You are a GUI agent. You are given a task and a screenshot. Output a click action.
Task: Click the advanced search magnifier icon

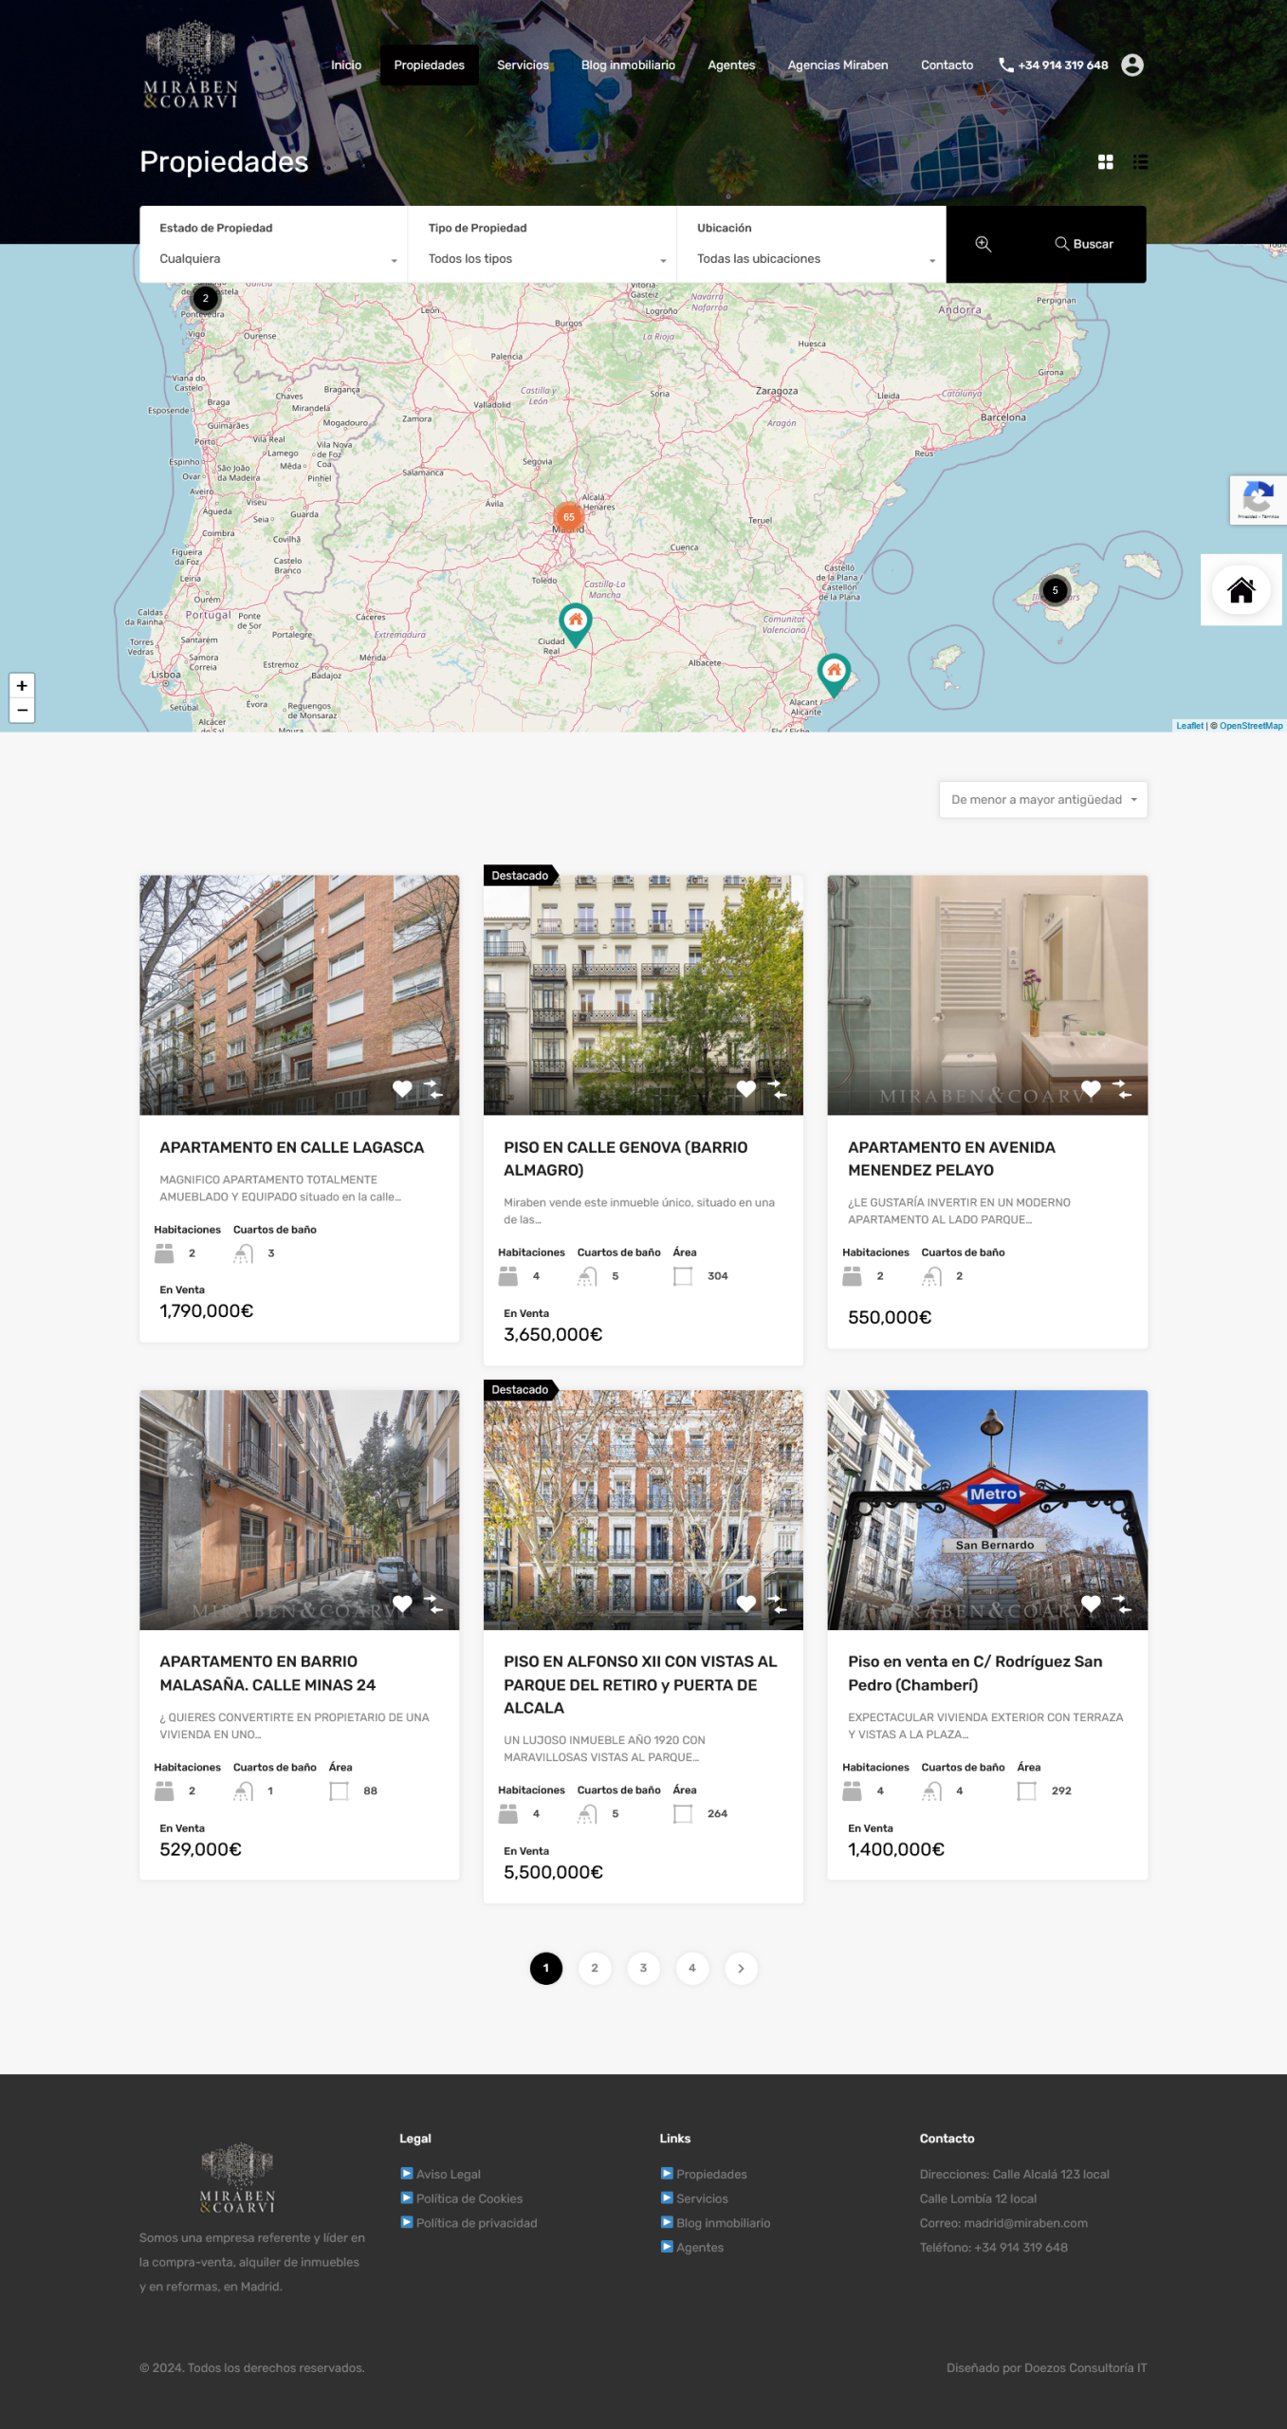(984, 244)
